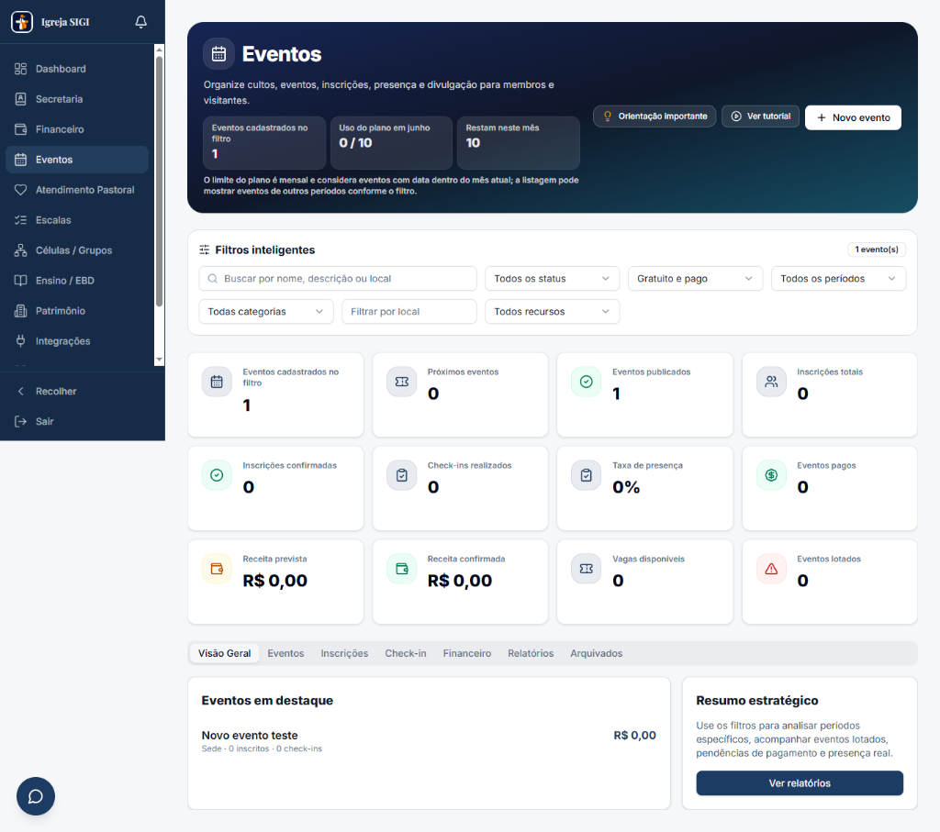Open the Todas categorias dropdown

point(265,312)
